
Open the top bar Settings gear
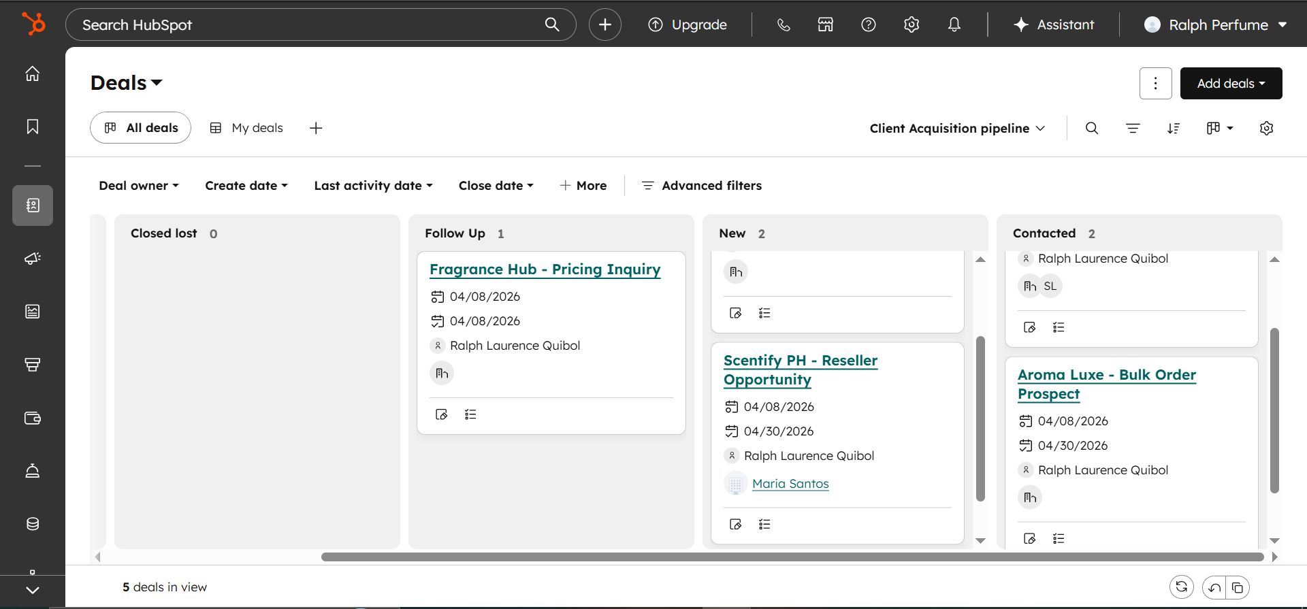coord(911,24)
